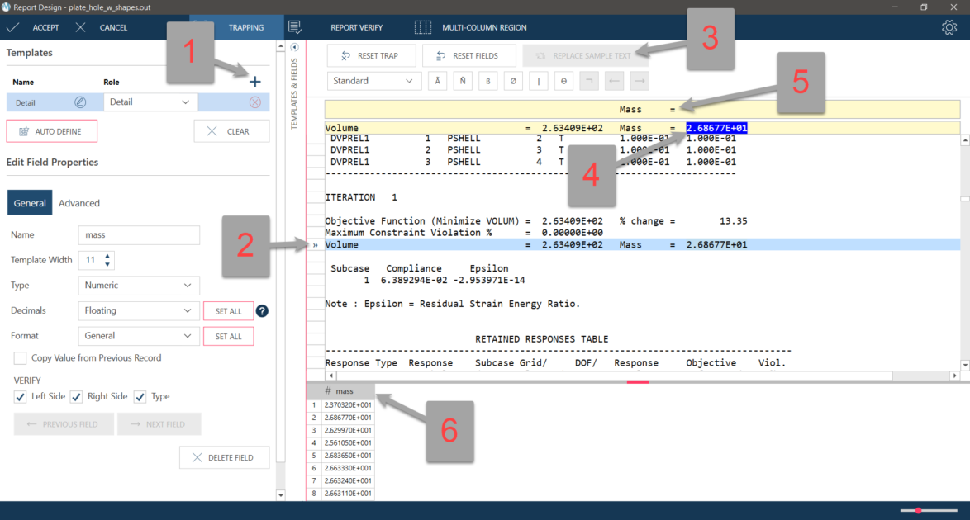Click the blue help question mark icon
970x520 pixels.
[262, 311]
